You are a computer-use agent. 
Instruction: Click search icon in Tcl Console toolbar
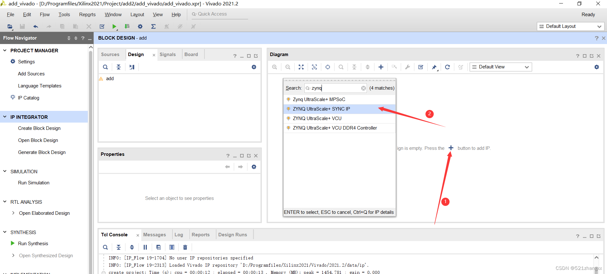point(105,247)
